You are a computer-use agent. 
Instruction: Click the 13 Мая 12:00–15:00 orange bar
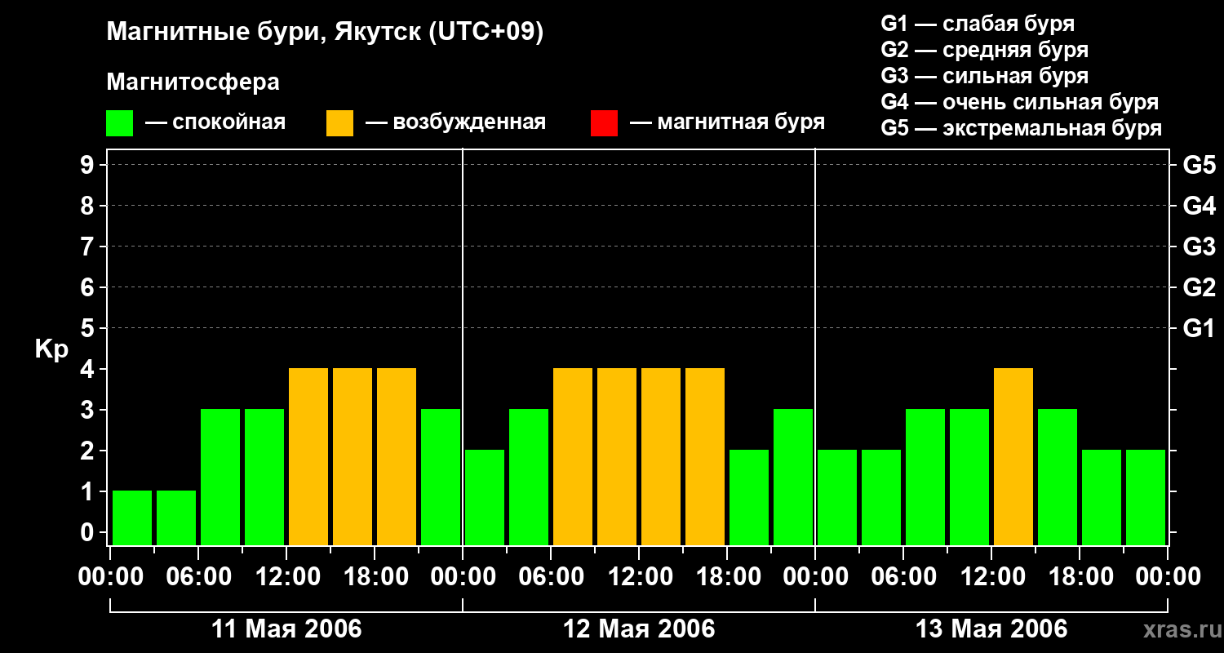click(1013, 456)
